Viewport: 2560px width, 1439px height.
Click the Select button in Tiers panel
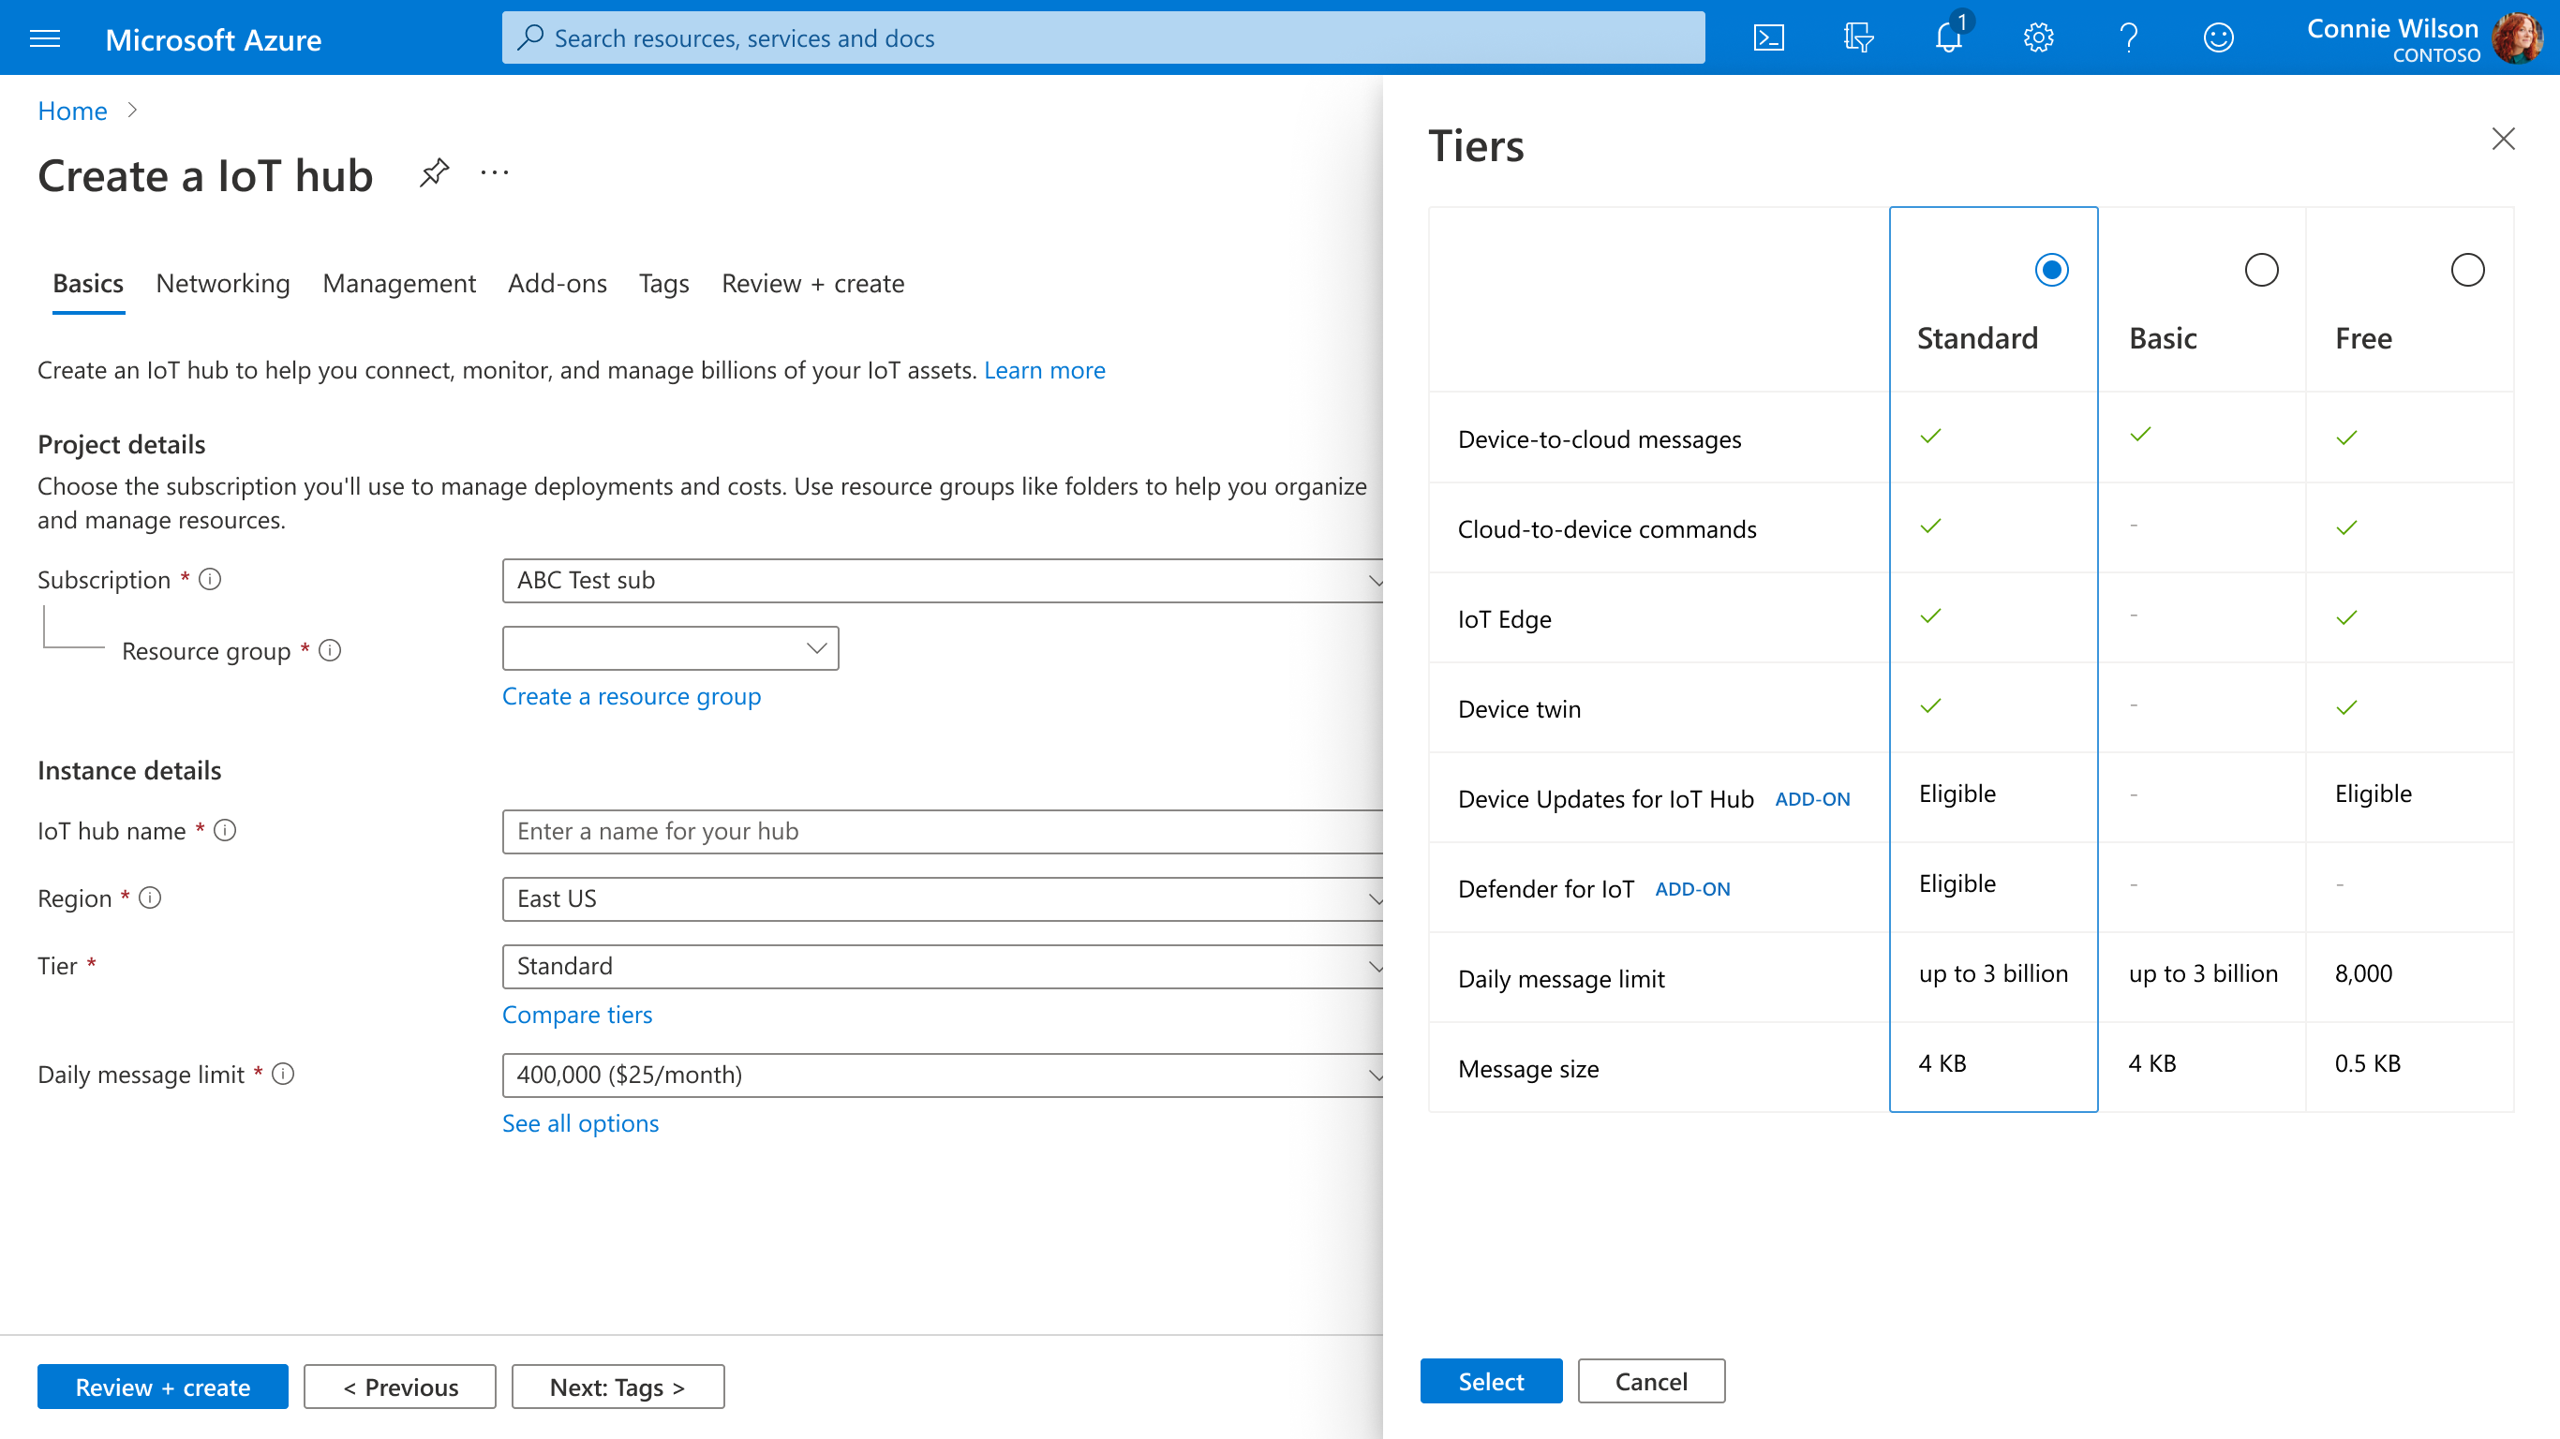[x=1491, y=1381]
